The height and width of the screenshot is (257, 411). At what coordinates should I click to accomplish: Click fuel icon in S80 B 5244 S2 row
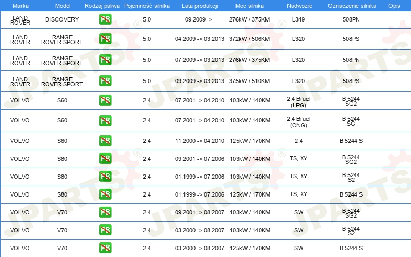(x=105, y=176)
